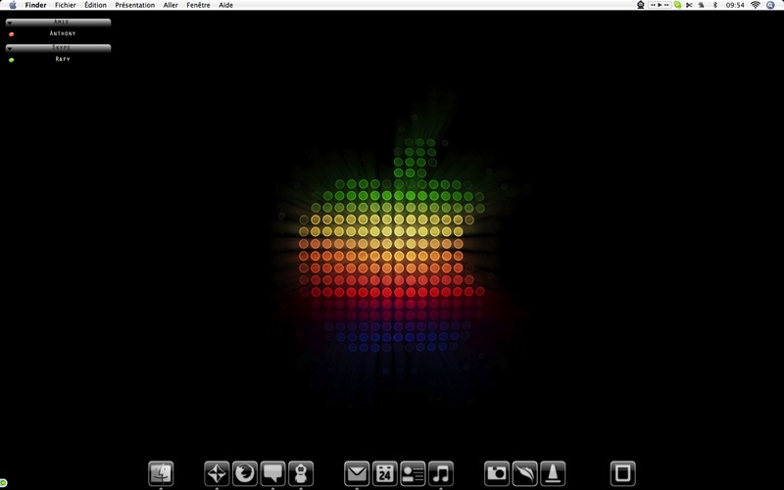Open the Apple menu
784x490 pixels.
tap(13, 5)
